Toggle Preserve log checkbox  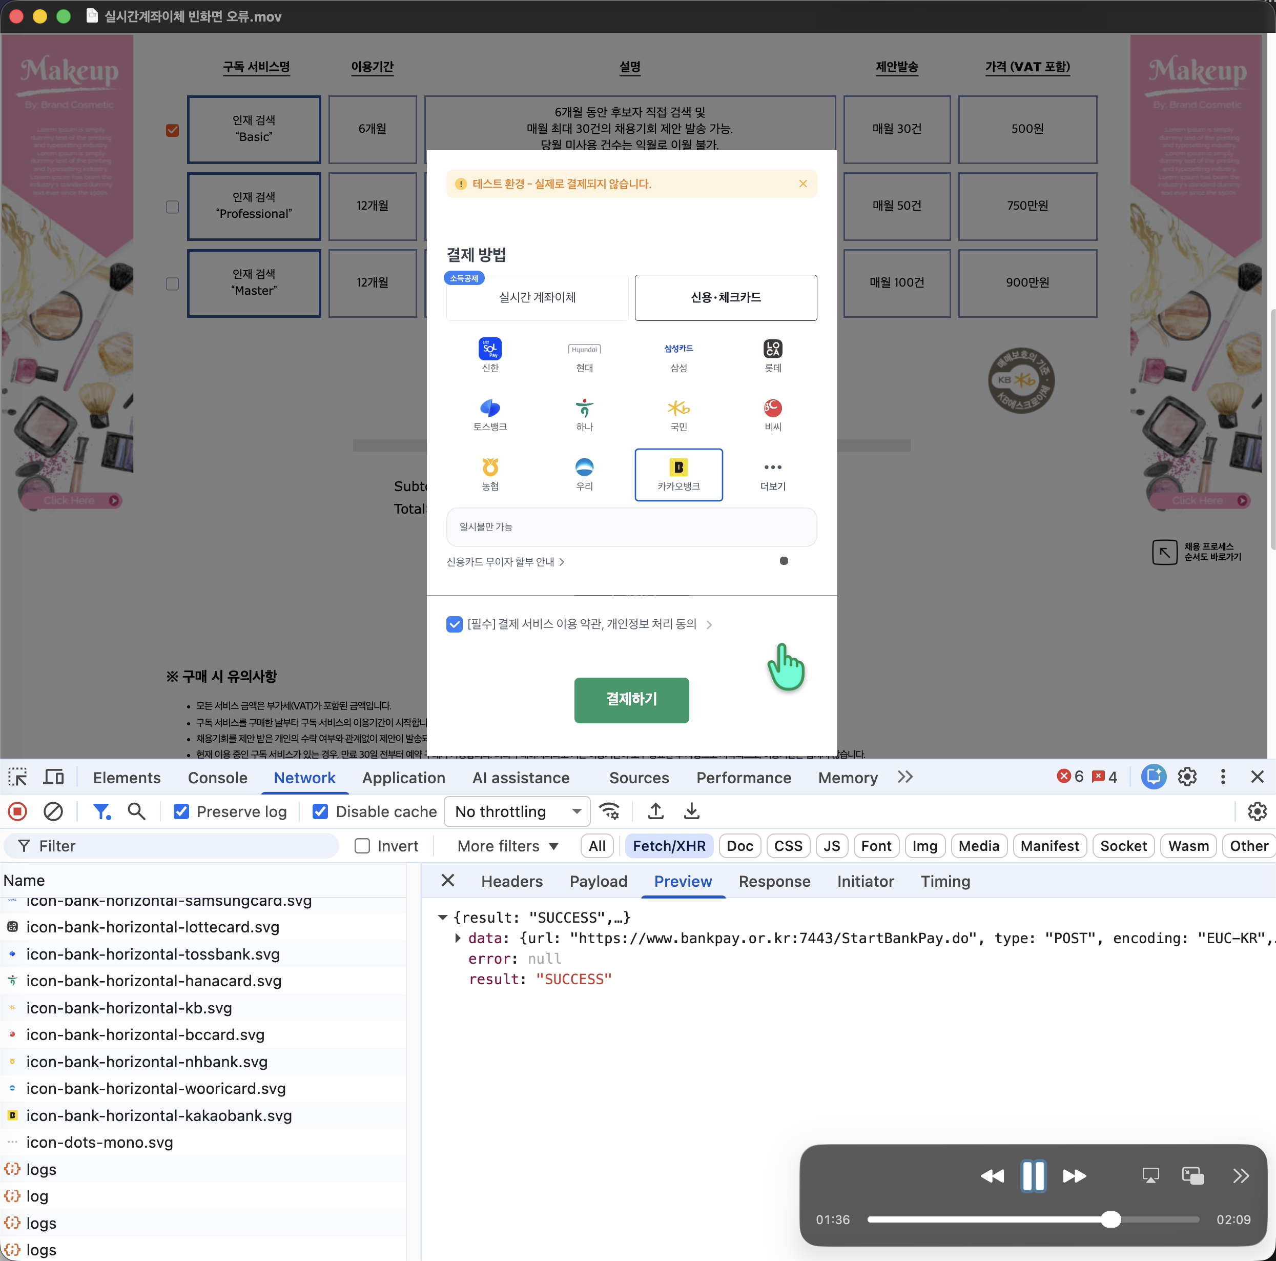[x=181, y=811]
